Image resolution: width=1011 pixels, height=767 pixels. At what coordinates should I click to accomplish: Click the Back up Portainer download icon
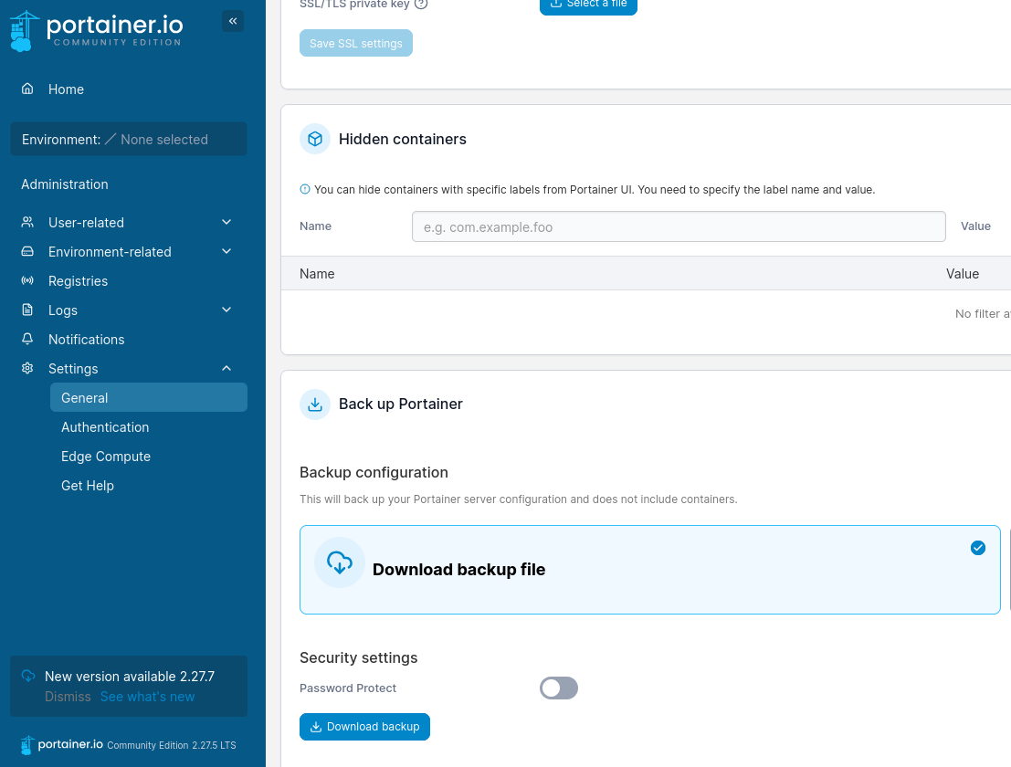click(x=315, y=404)
